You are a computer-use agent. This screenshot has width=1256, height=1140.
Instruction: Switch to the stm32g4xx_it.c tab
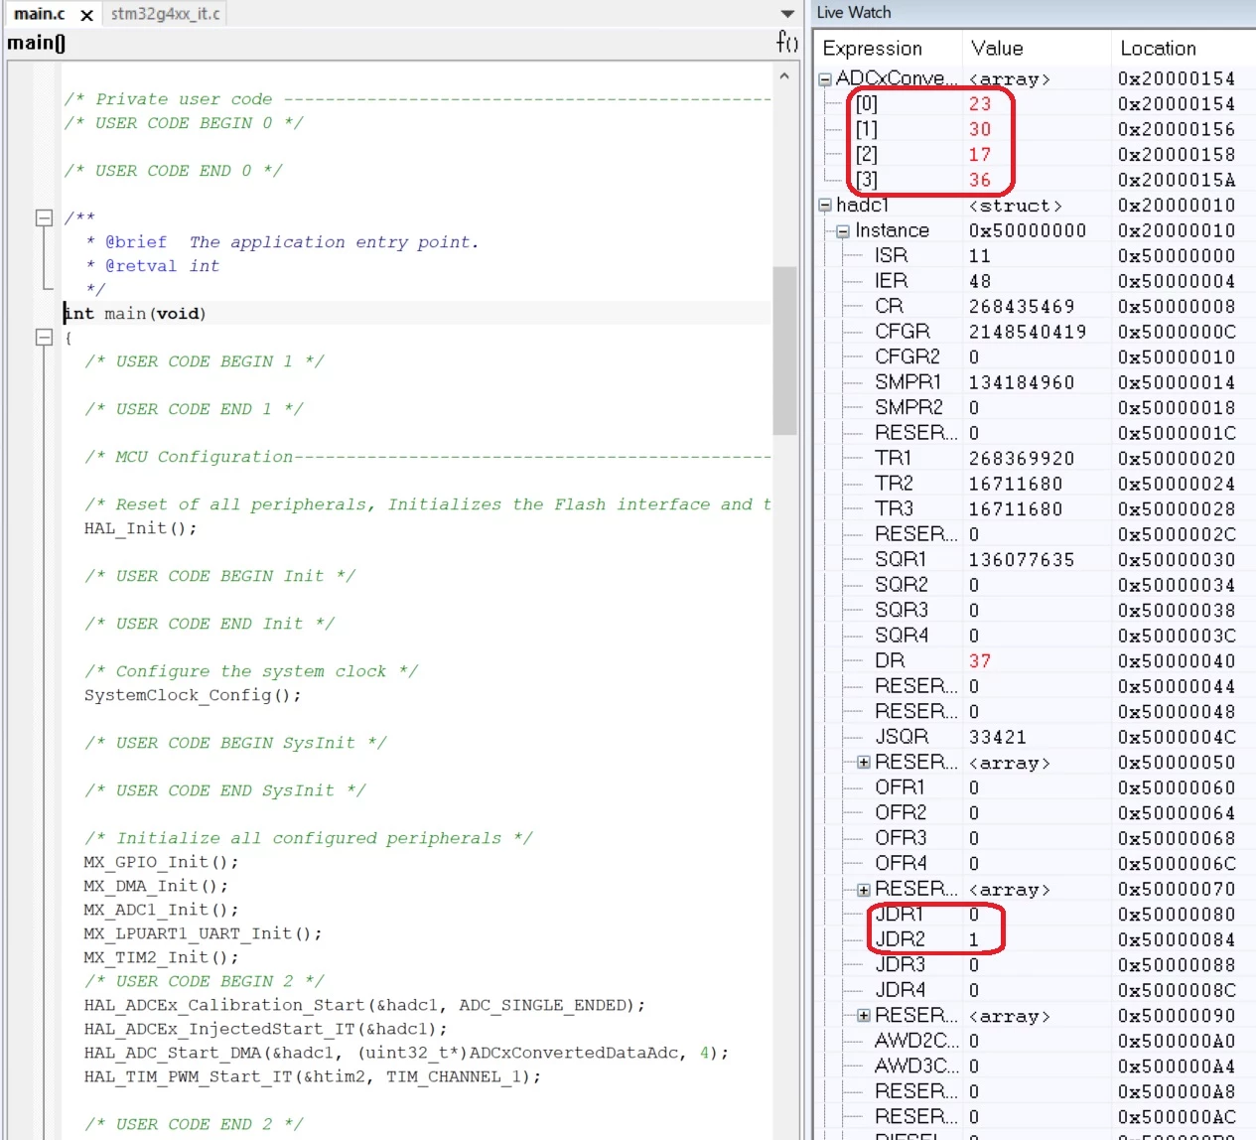(x=165, y=14)
